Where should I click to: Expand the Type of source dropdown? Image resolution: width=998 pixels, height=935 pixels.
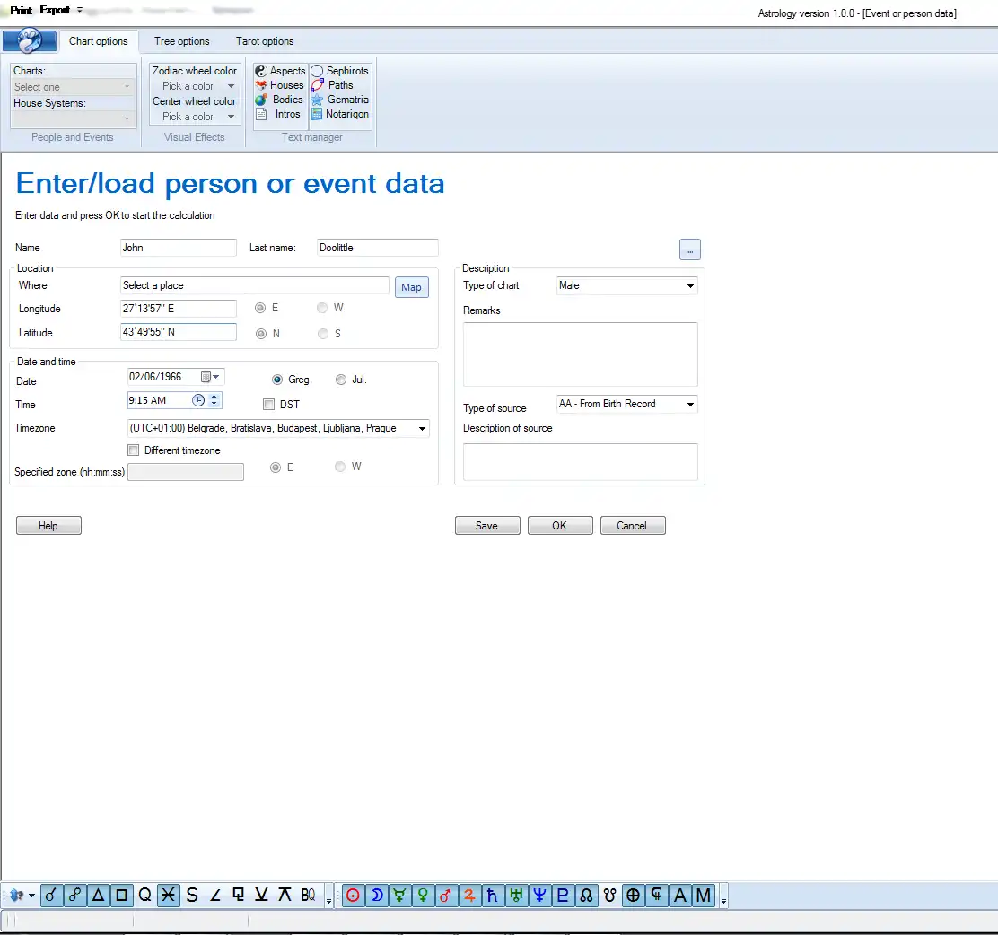(x=690, y=404)
